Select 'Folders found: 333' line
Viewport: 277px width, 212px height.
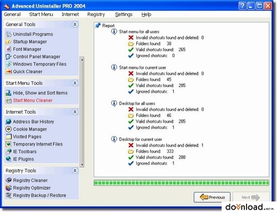click(155, 152)
